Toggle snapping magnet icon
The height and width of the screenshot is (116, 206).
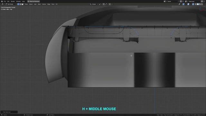tap(104, 4)
